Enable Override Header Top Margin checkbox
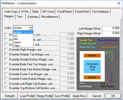This screenshot has width=123, height=100. click(6, 54)
